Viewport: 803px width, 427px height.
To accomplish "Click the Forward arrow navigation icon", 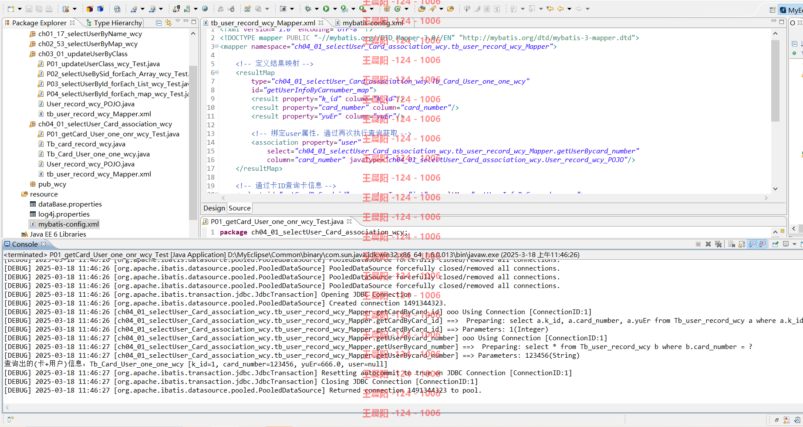I will 579,9.
